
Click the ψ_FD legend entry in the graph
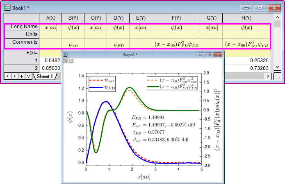coord(102,88)
